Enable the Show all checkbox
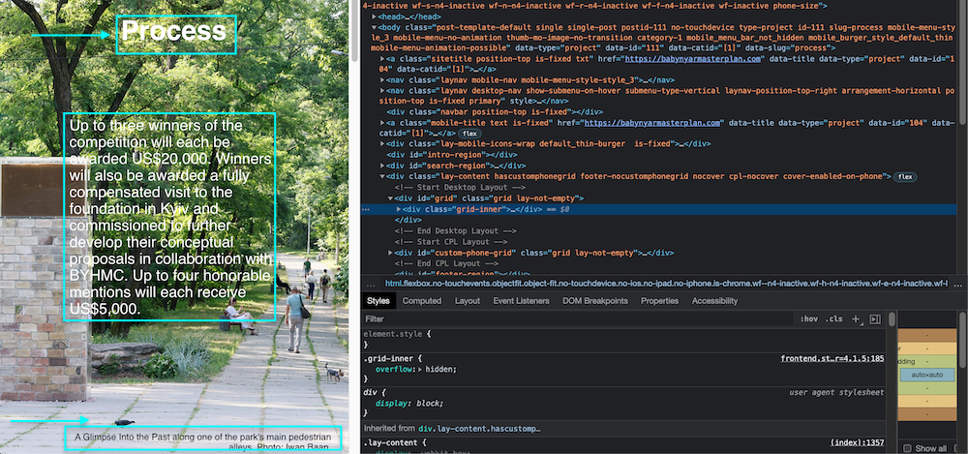 pyautogui.click(x=907, y=448)
